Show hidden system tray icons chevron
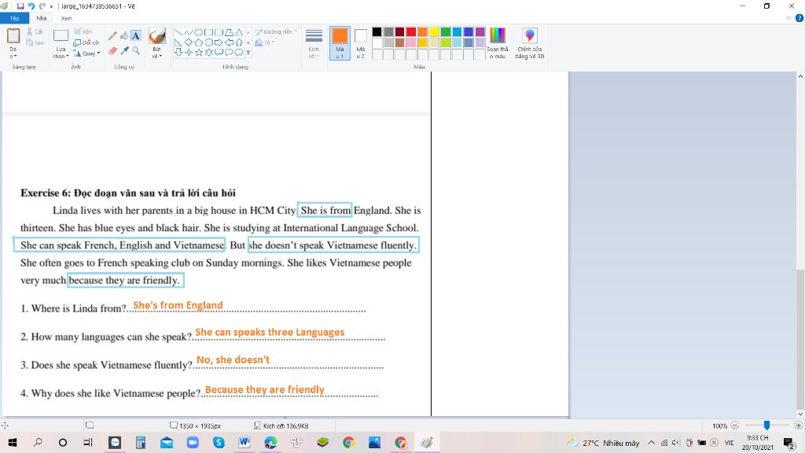Viewport: 805px width, 453px height. pos(651,443)
